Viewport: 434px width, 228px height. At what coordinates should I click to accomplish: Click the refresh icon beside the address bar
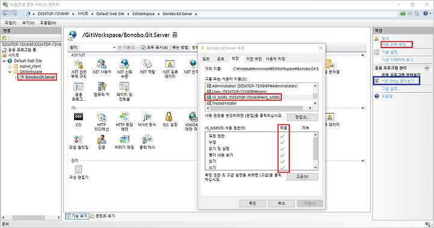click(403, 14)
